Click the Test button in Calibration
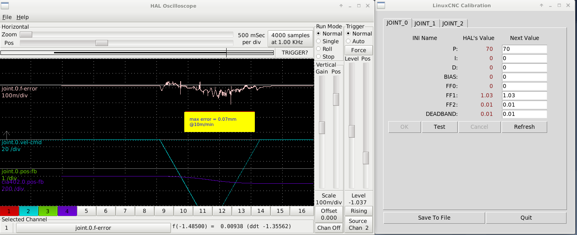Viewport: 577px width, 235px height. click(x=440, y=127)
